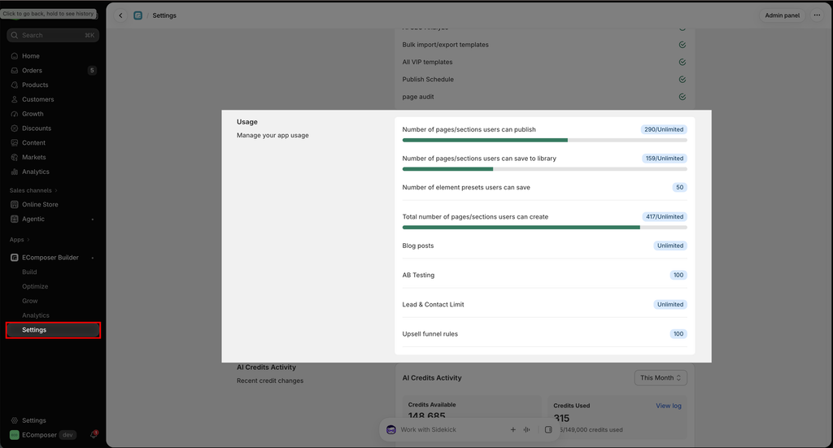
Task: Click the dev tag beside EComposer
Action: (68, 435)
